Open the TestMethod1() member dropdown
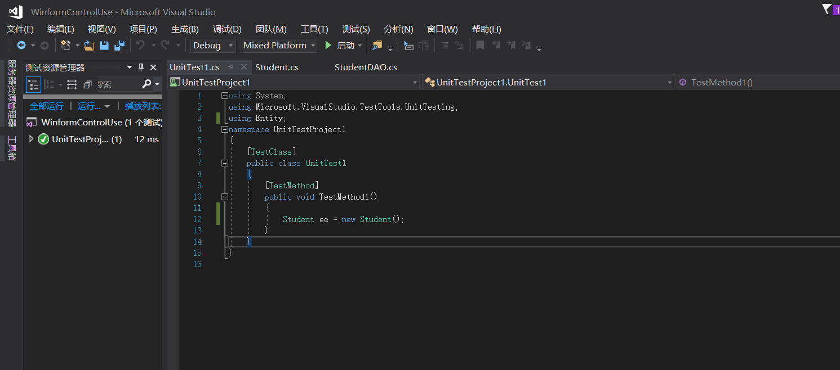 pos(758,83)
